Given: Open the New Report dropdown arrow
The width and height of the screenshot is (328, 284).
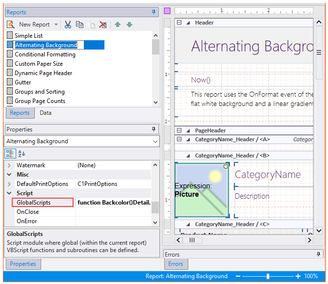Looking at the screenshot, I should pos(56,25).
